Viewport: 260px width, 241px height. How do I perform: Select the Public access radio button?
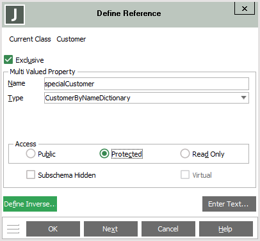pyautogui.click(x=31, y=153)
